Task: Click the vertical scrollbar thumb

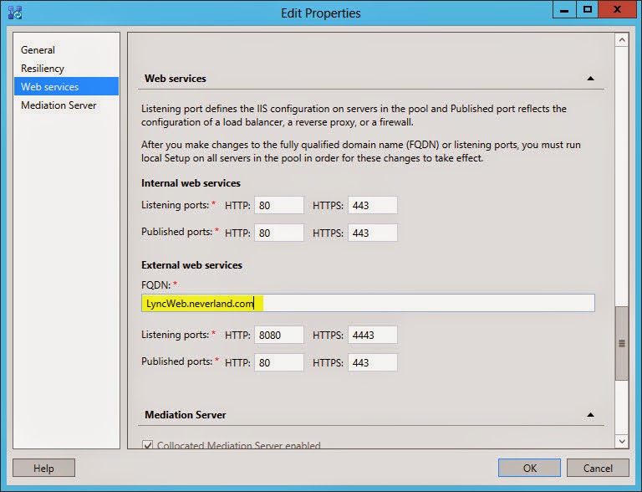Action: click(x=621, y=343)
